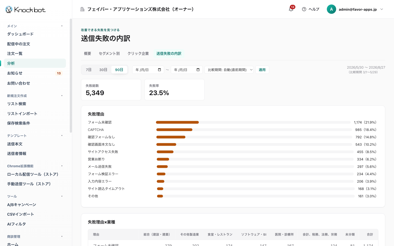
Task: Go to ダッシュボード in sidebar
Action: [35, 34]
